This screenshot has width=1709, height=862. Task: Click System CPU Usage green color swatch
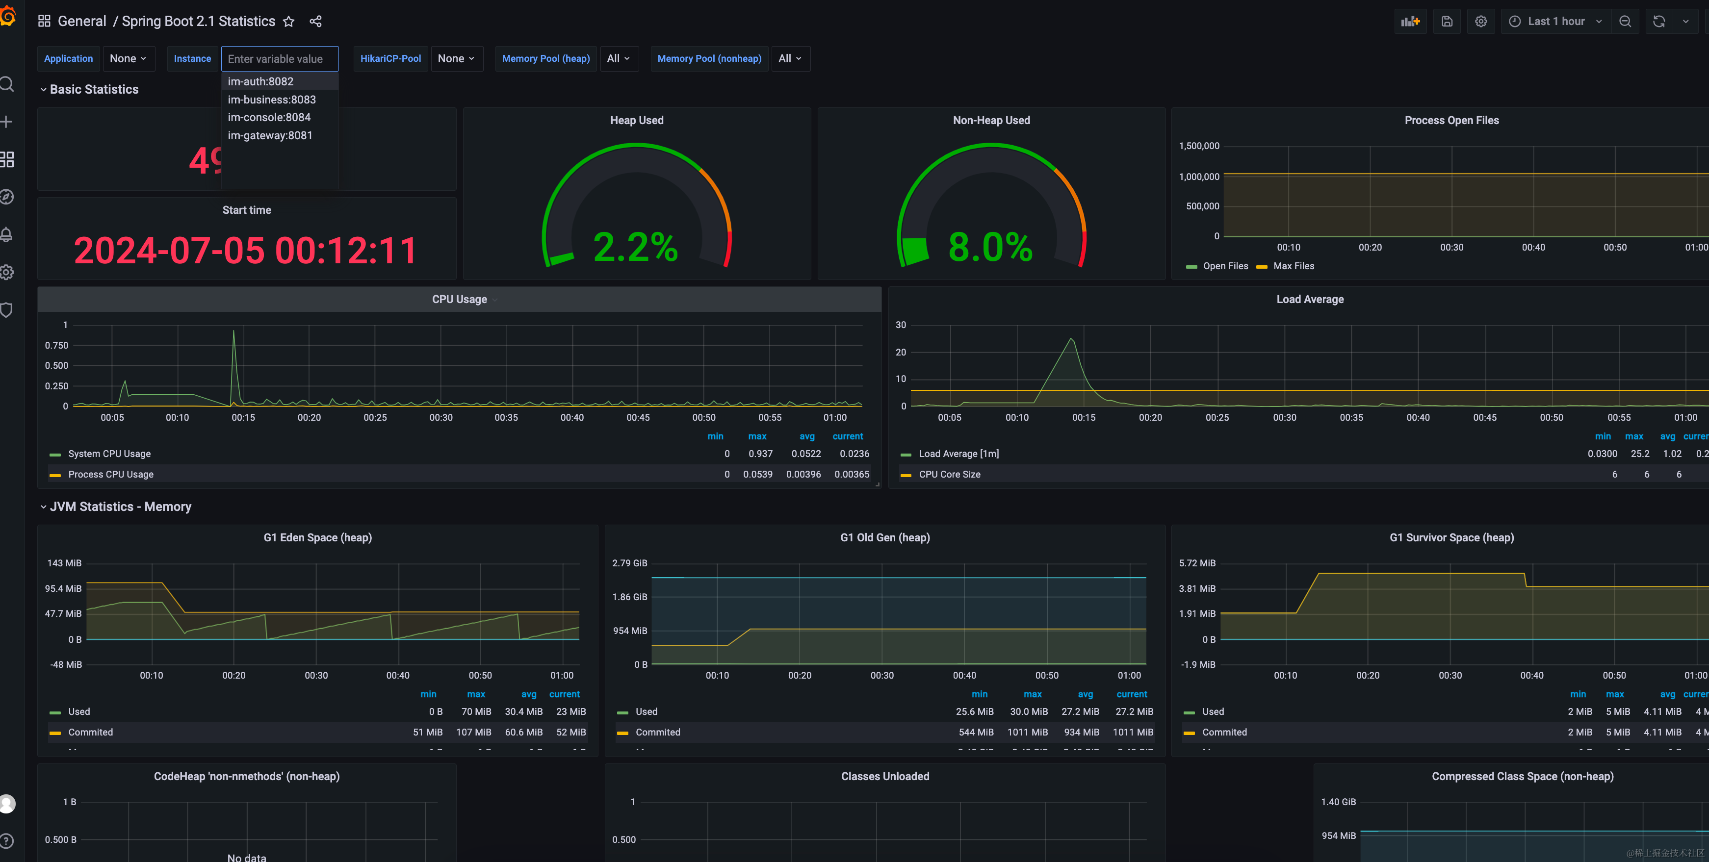[55, 454]
